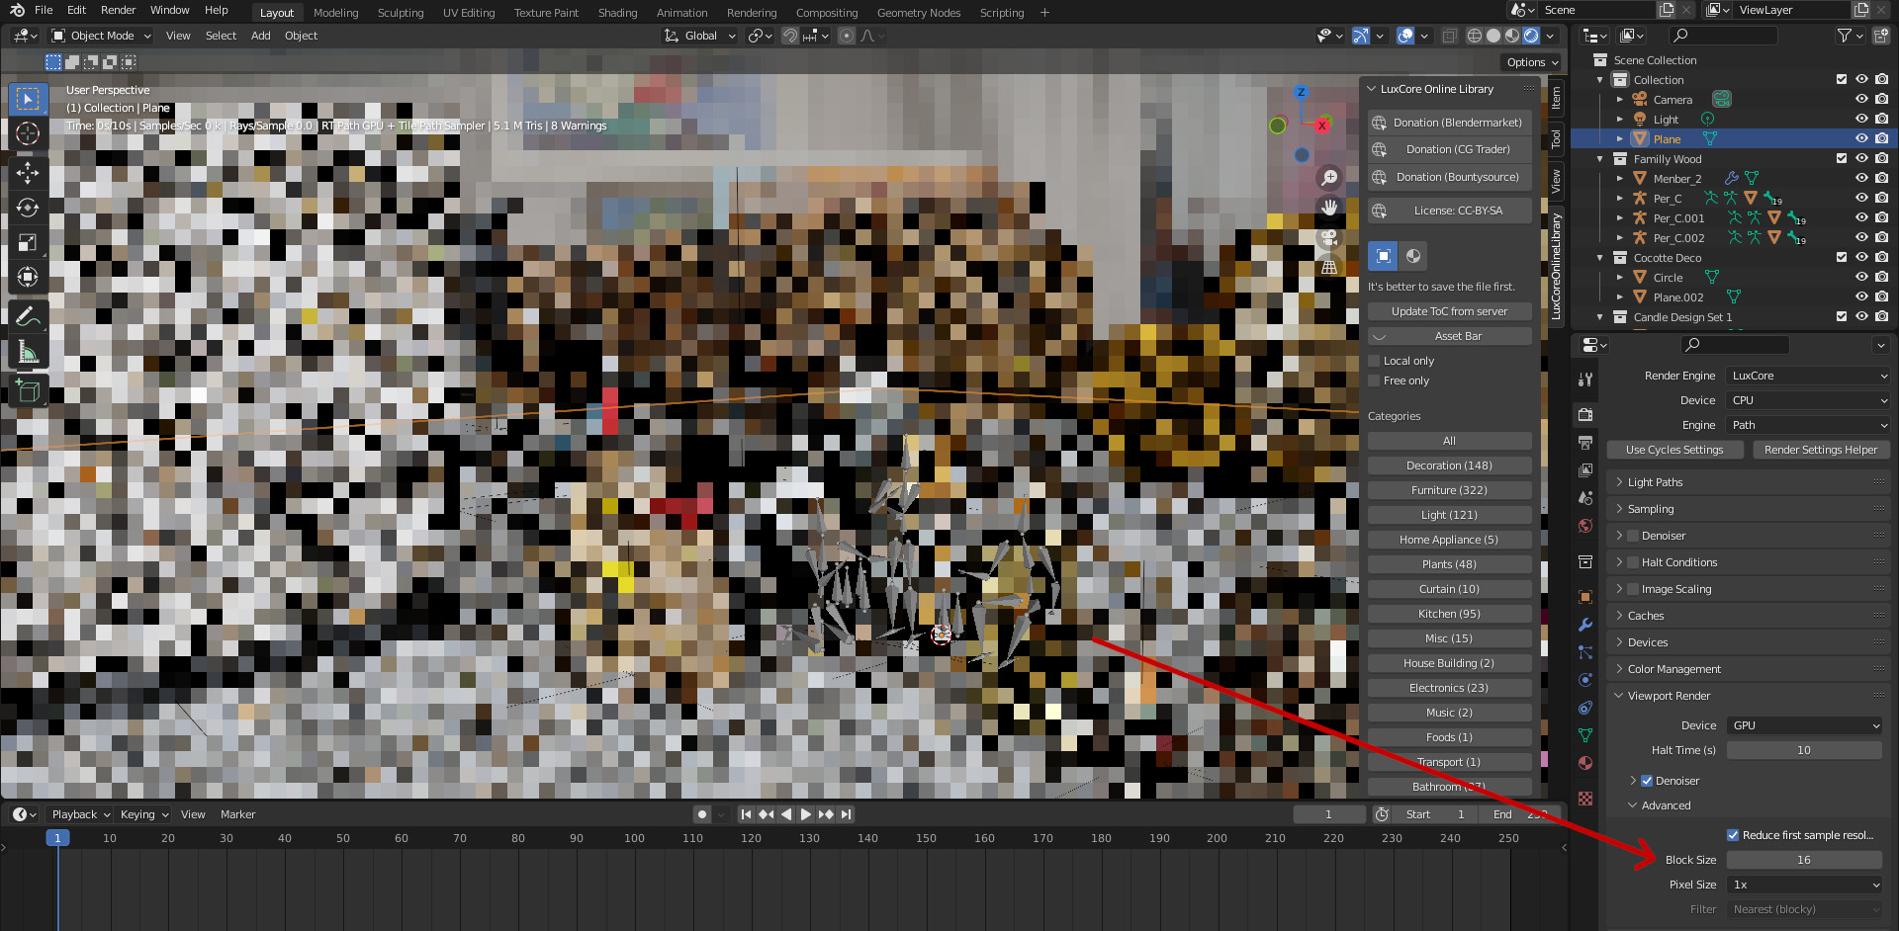Click the Add Cube tool
The width and height of the screenshot is (1899, 931).
pyautogui.click(x=28, y=391)
